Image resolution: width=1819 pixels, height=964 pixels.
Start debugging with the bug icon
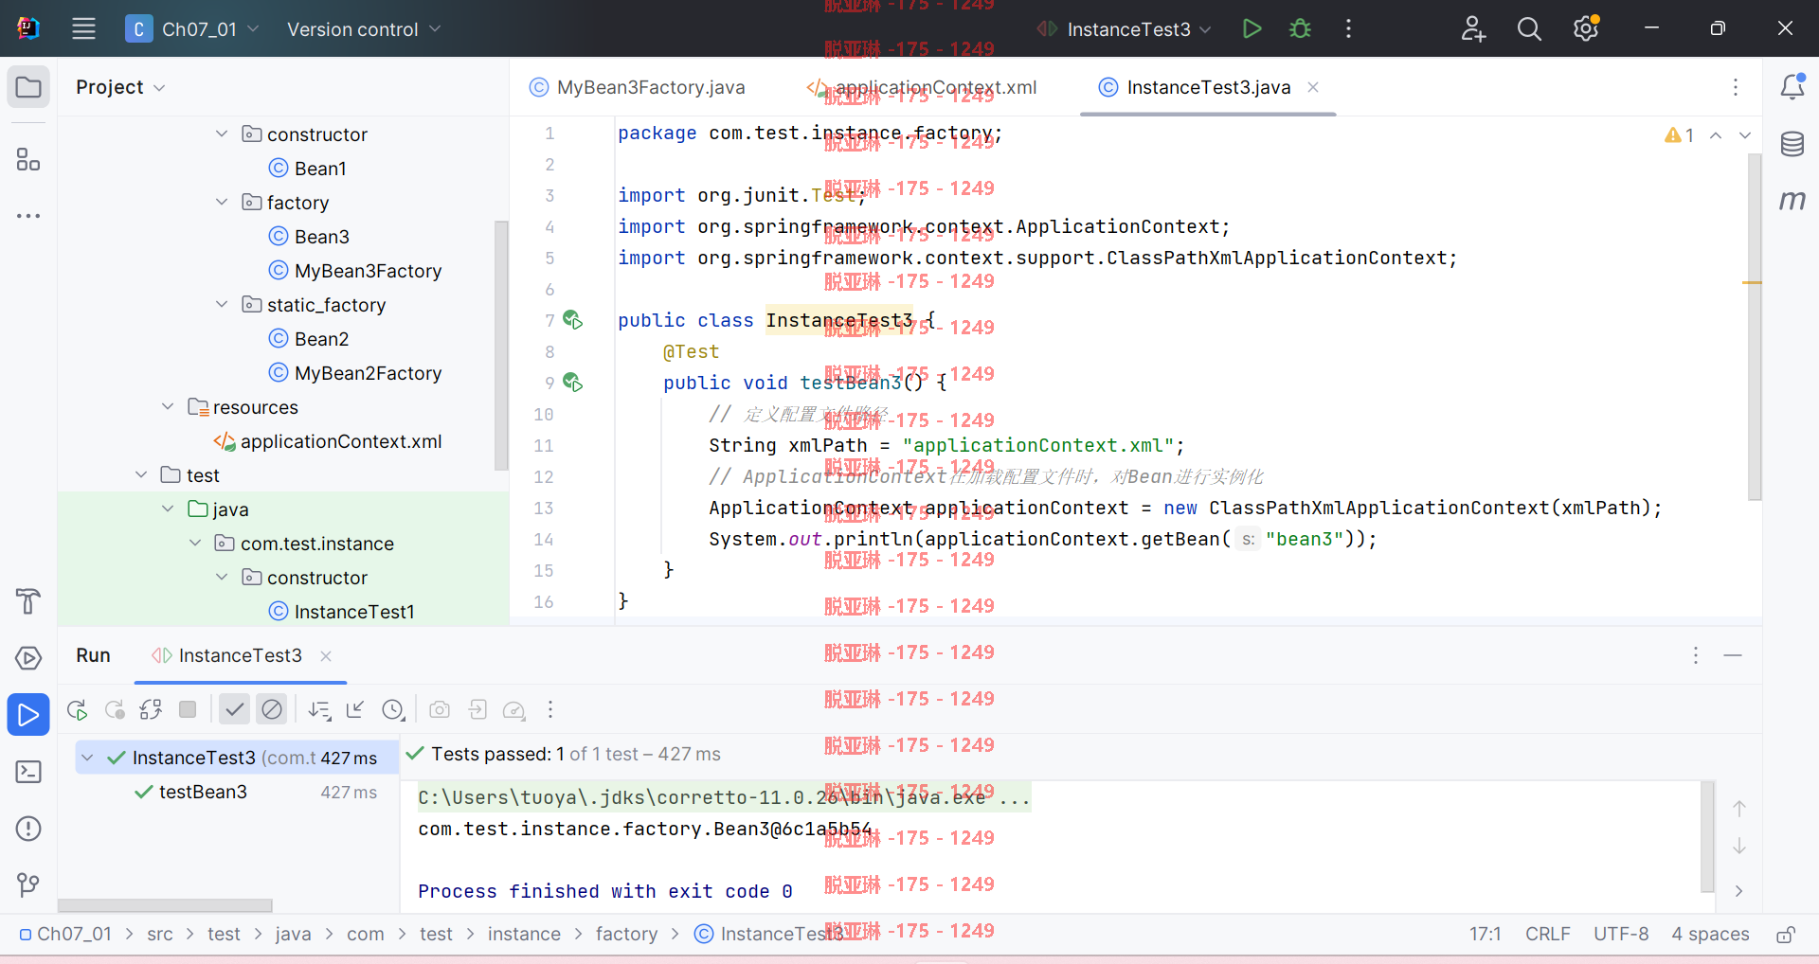pyautogui.click(x=1300, y=28)
